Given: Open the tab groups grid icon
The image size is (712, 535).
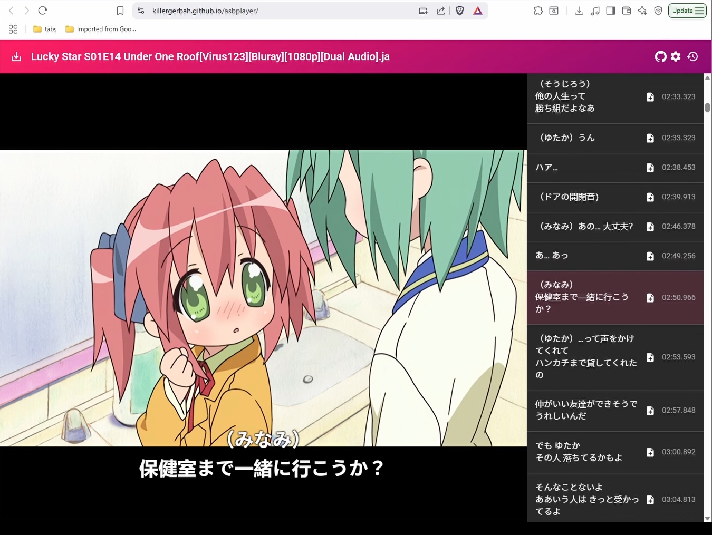Looking at the screenshot, I should click(x=13, y=29).
